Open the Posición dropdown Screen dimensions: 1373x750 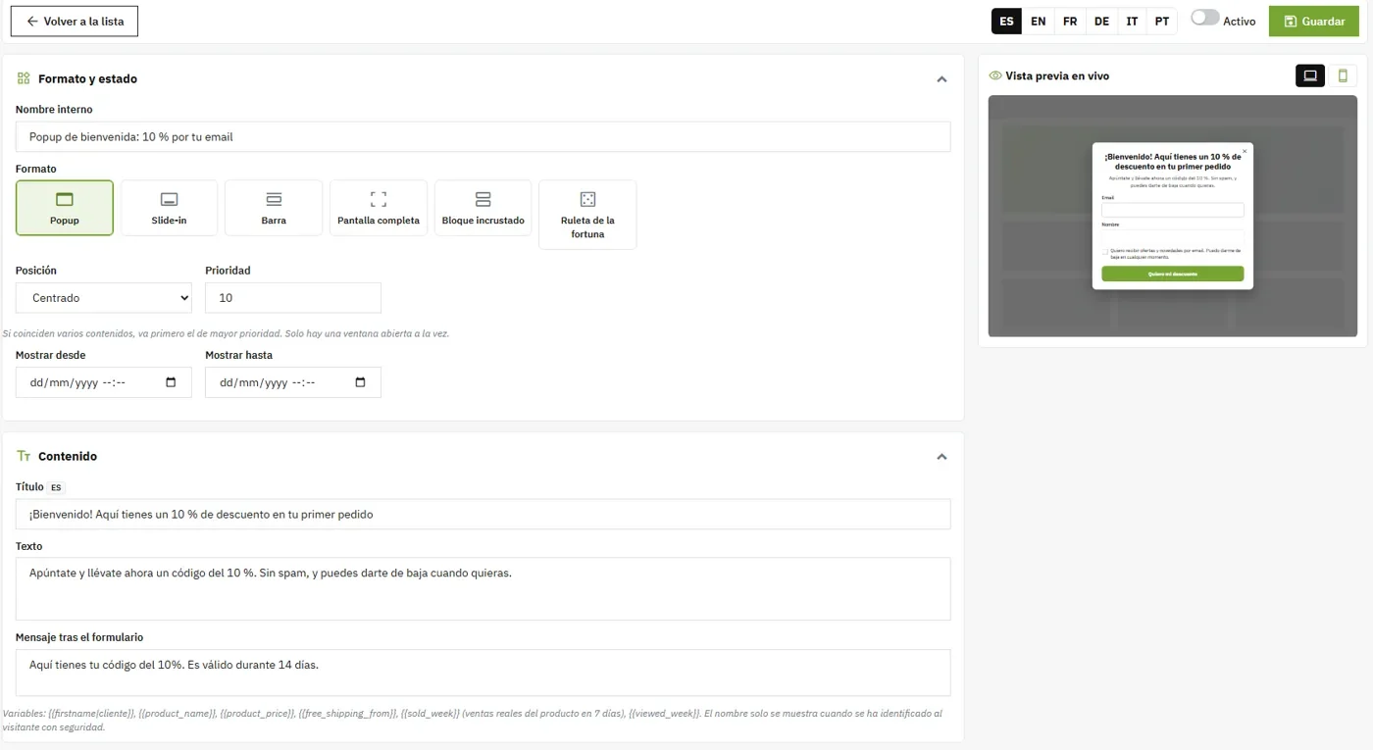pyautogui.click(x=104, y=298)
